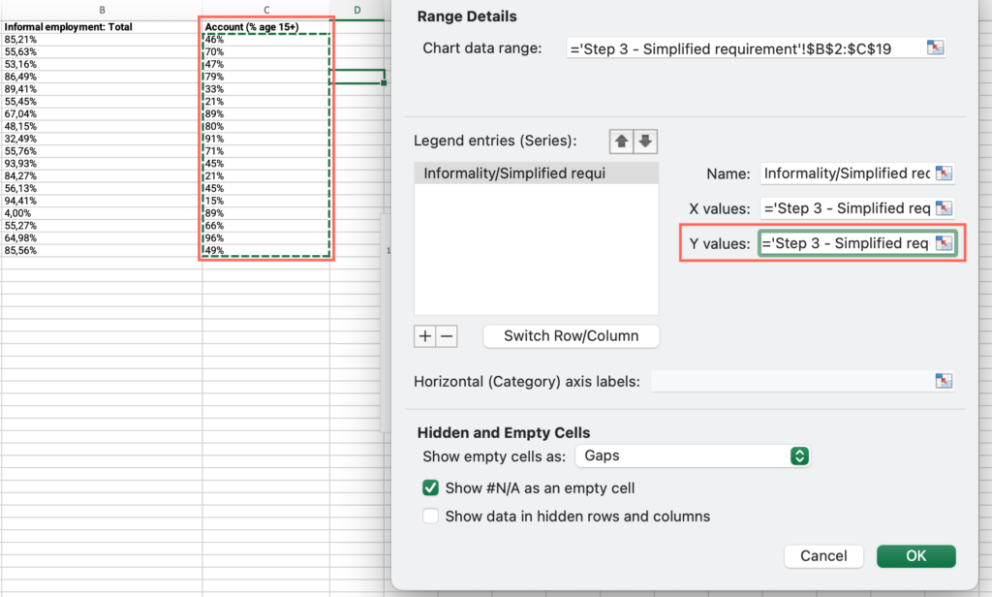Uncheck Show #N/A as an empty cell
992x597 pixels.
430,488
